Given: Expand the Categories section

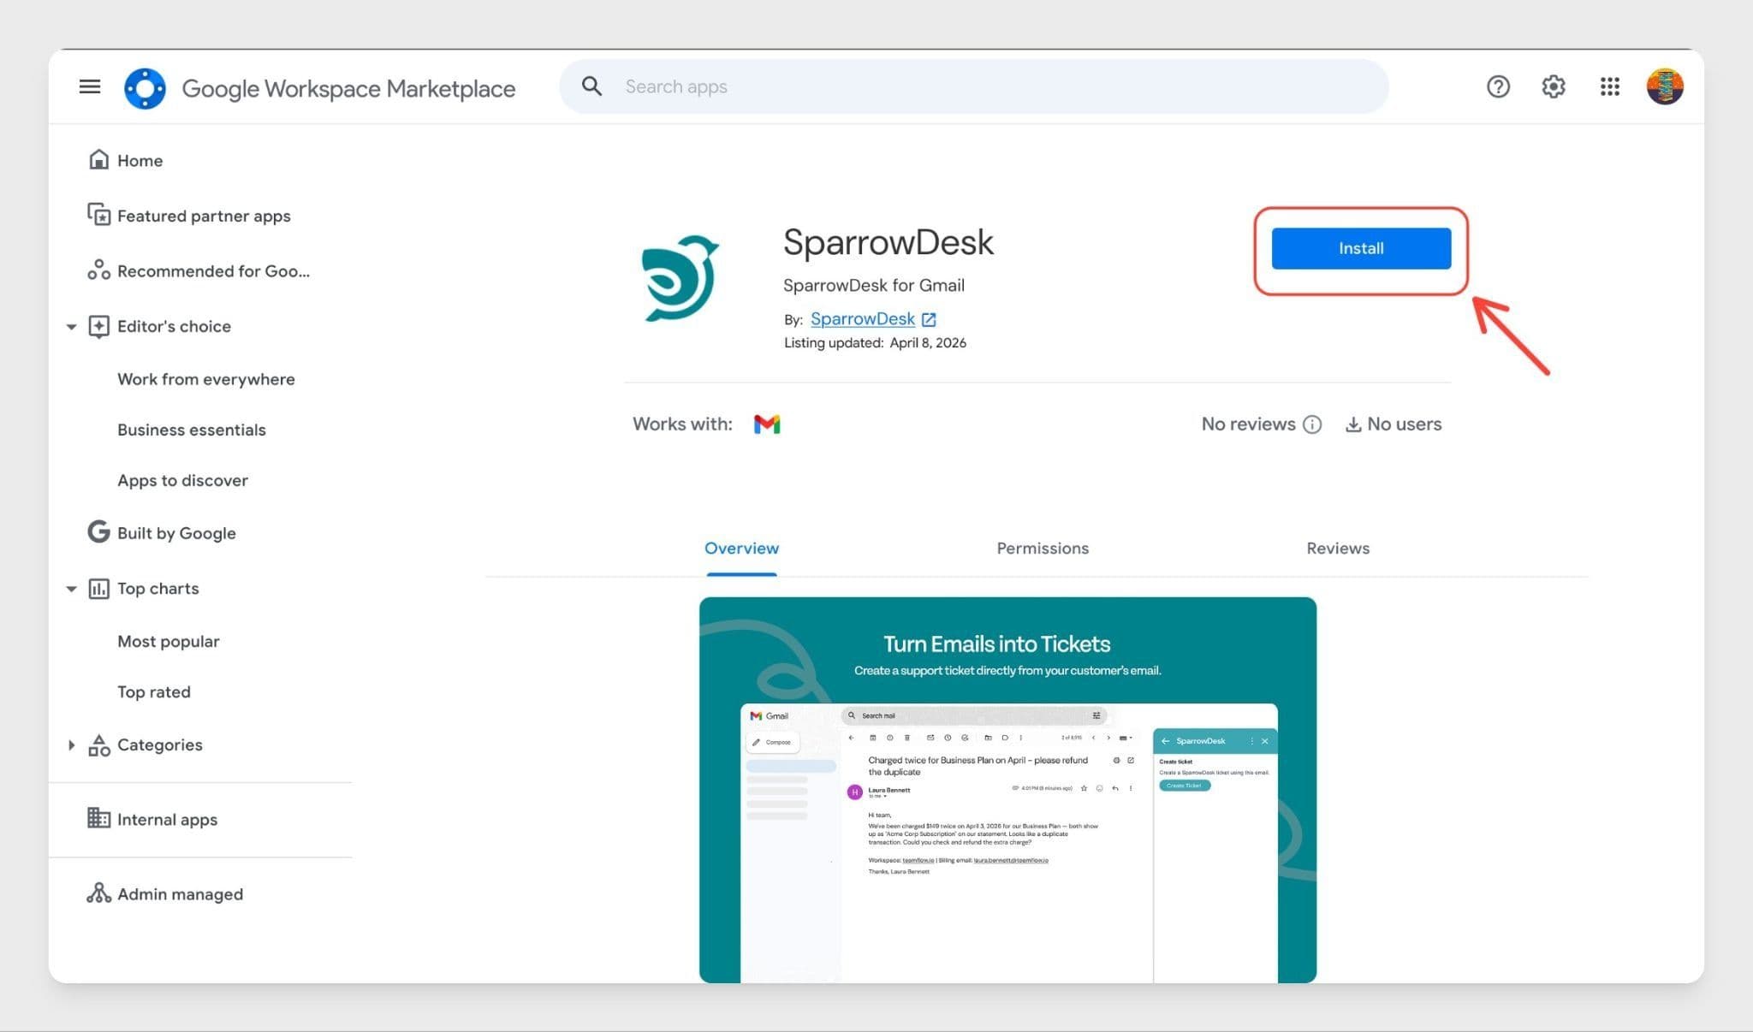Looking at the screenshot, I should (x=72, y=745).
